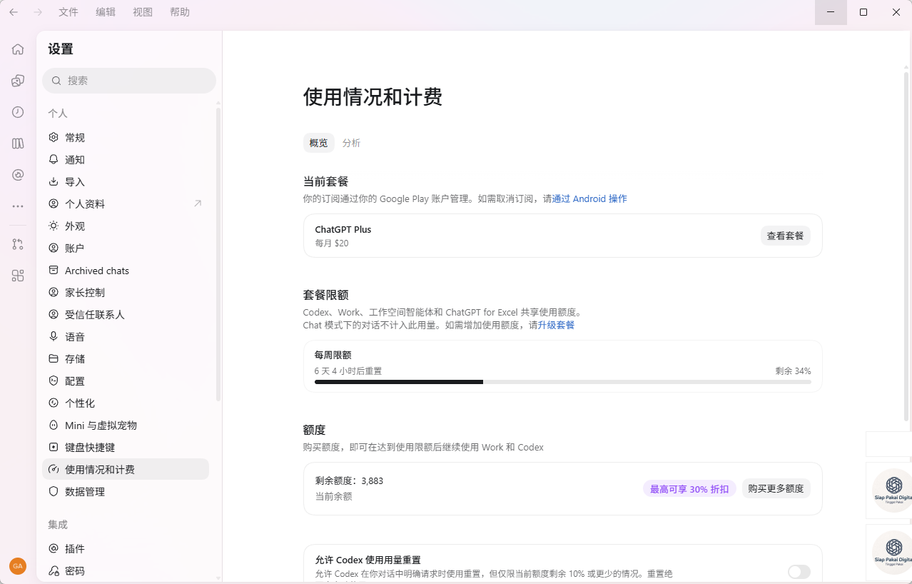This screenshot has height=584, width=912.
Task: Open the 账户 account settings
Action: point(126,248)
